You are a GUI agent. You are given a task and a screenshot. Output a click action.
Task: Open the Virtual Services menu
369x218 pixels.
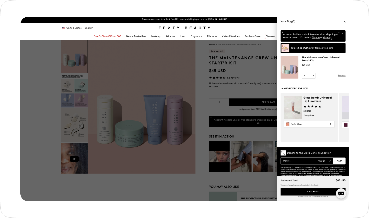(x=231, y=36)
